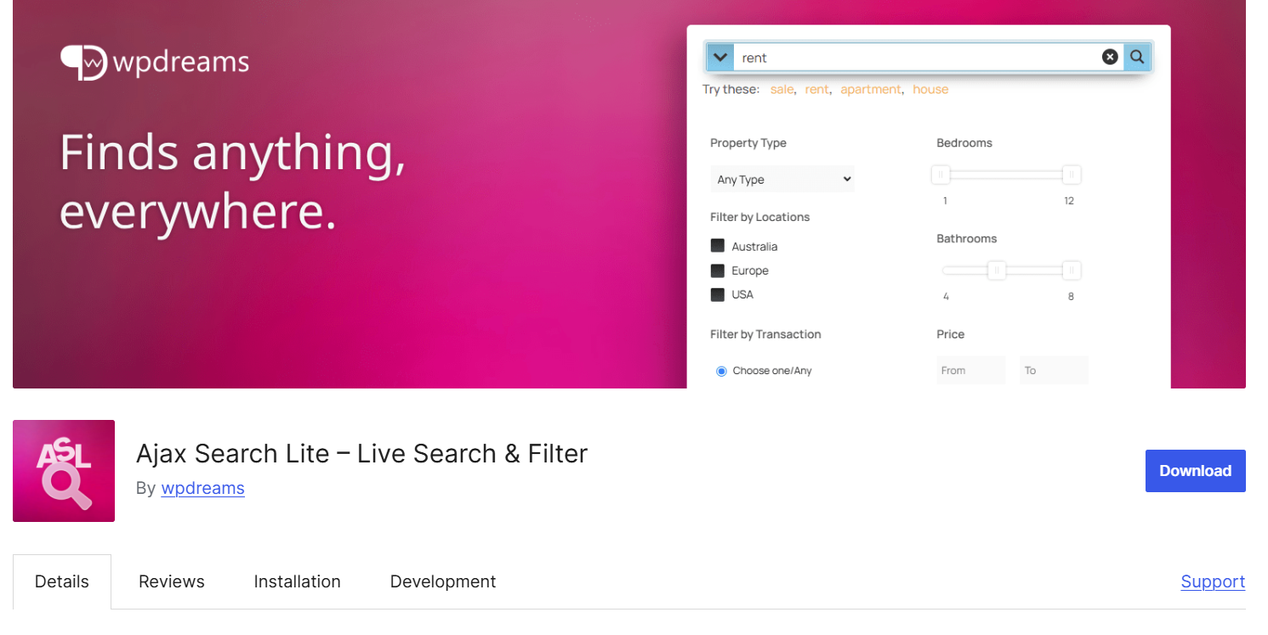Go to the Development tab
The width and height of the screenshot is (1268, 635).
442,581
